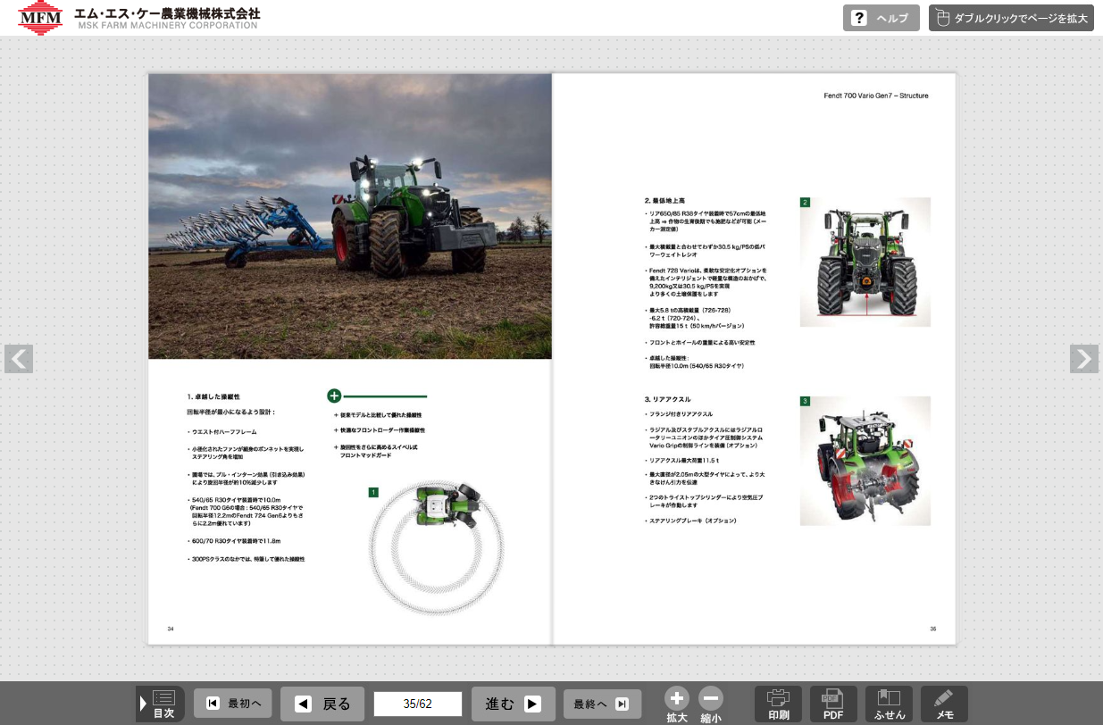Viewport: 1103px width, 725px height.
Task: Click the double-click to enlarge page hint
Action: pyautogui.click(x=1011, y=18)
